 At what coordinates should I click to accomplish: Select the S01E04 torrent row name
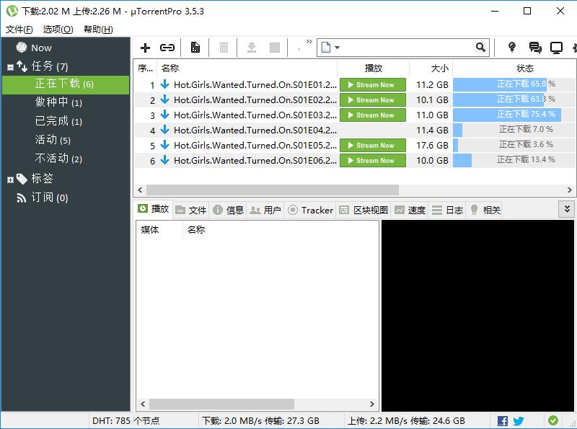(255, 131)
